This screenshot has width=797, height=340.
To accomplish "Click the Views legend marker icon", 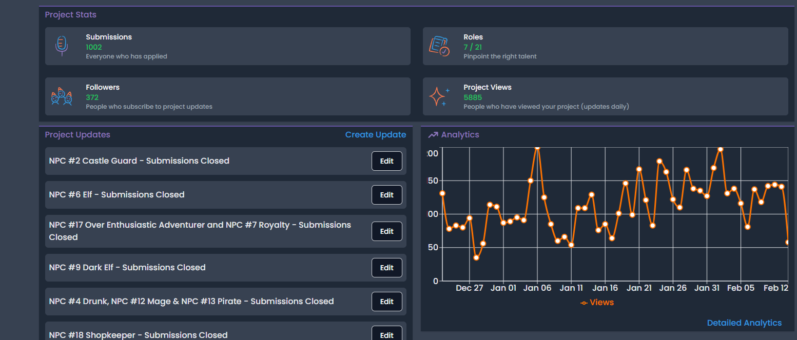I will coord(584,303).
